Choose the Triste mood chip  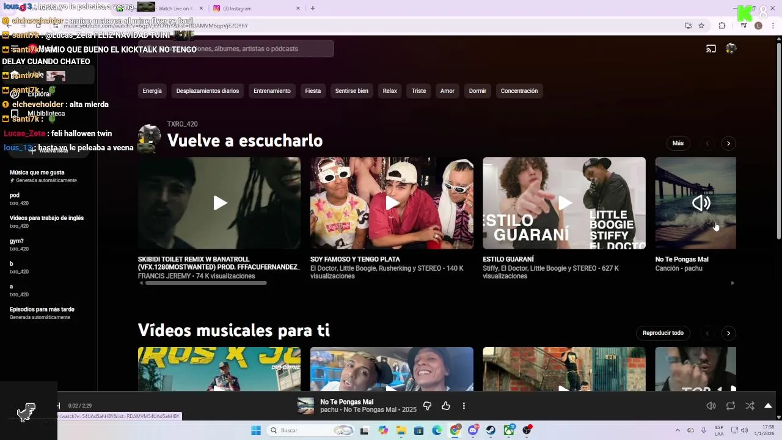418,91
